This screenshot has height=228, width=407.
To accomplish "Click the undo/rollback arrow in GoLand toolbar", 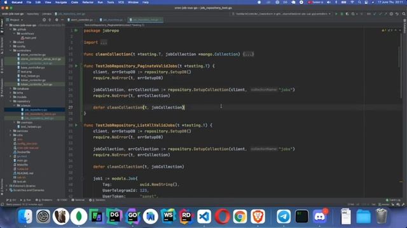I will (x=397, y=14).
